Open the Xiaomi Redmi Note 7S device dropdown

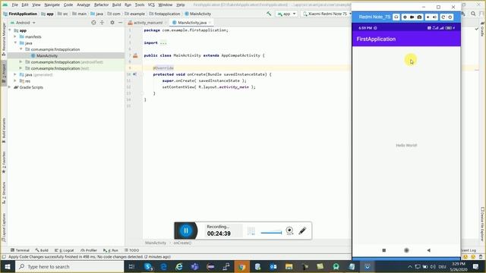point(327,14)
